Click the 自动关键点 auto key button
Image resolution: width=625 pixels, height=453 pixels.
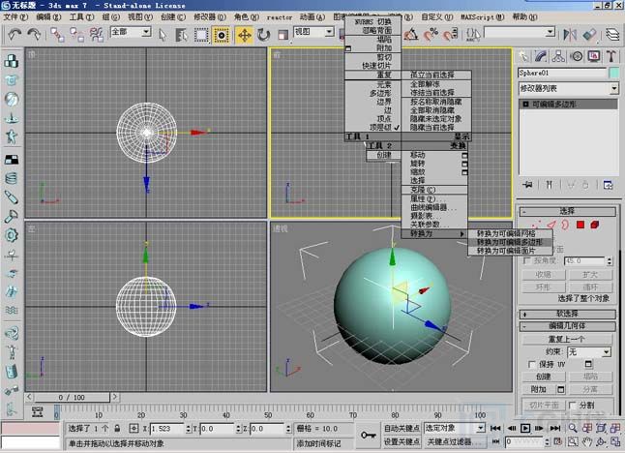tap(402, 428)
